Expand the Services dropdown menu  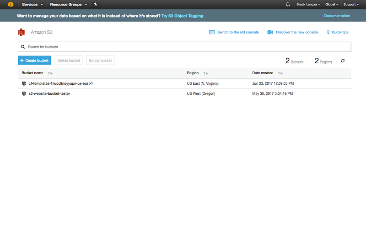[32, 5]
